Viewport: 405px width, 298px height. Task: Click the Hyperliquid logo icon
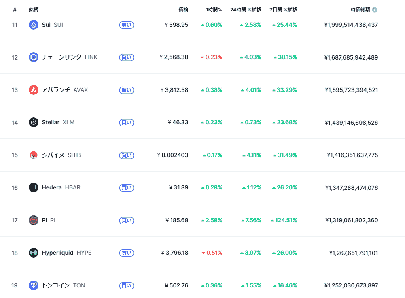(x=34, y=253)
